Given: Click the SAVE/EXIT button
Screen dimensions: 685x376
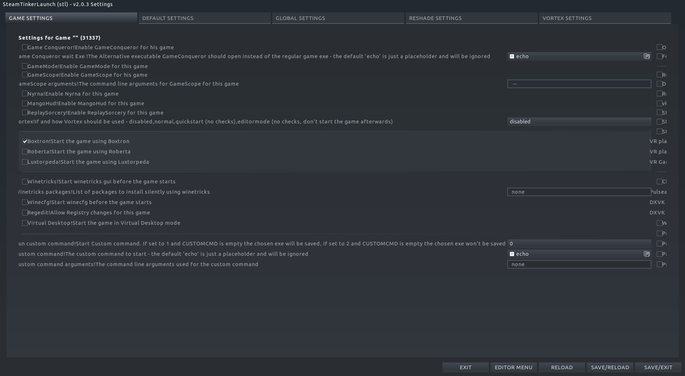Looking at the screenshot, I should pos(658,367).
